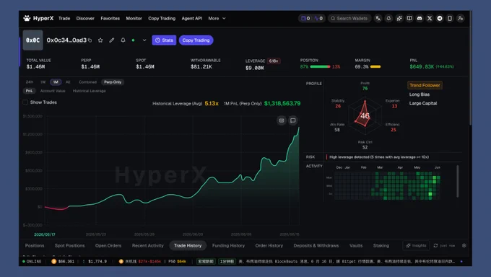The width and height of the screenshot is (491, 277).
Task: Copy the 0x0c34...0ad3 wallet address
Action: (90, 40)
